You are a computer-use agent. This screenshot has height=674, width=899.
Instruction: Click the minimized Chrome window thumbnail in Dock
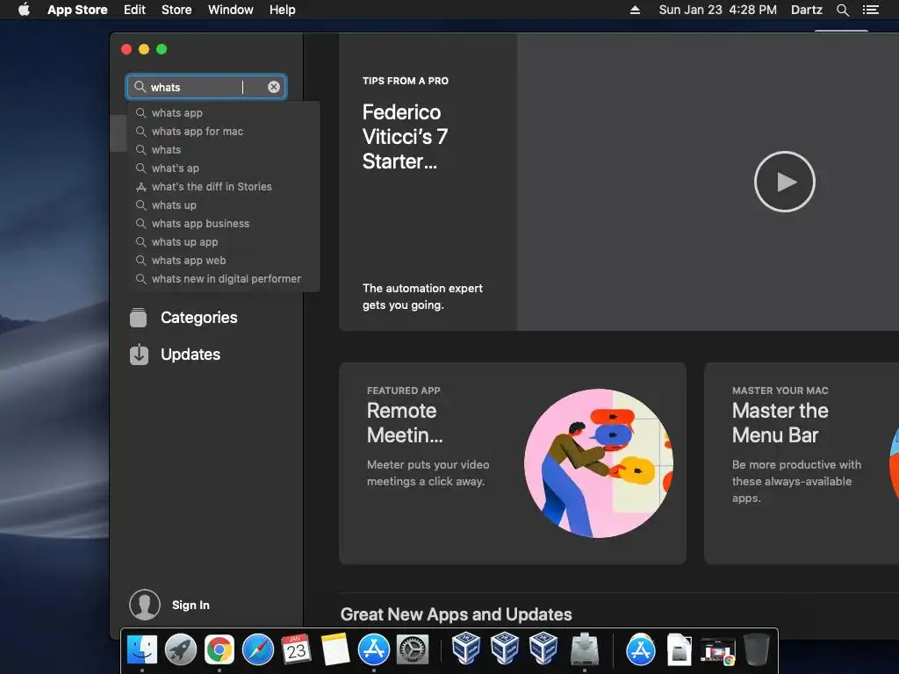[x=717, y=651]
